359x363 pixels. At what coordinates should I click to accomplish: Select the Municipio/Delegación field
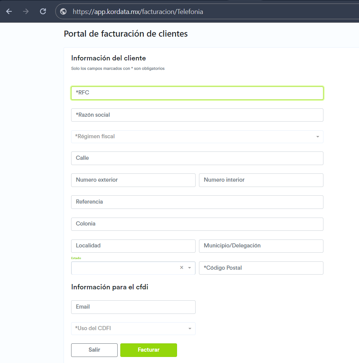pos(261,246)
